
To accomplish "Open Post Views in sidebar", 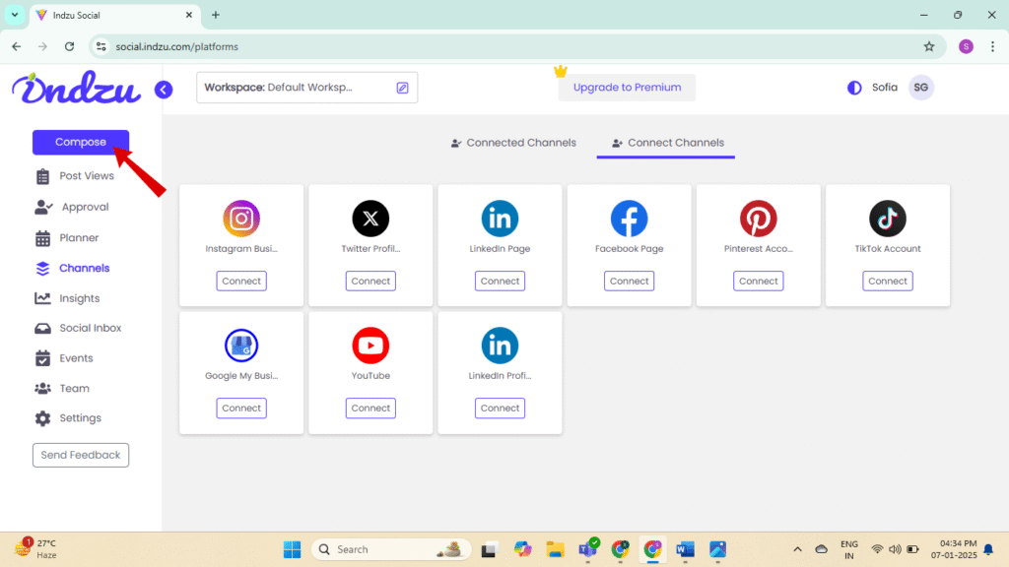I will click(75, 176).
